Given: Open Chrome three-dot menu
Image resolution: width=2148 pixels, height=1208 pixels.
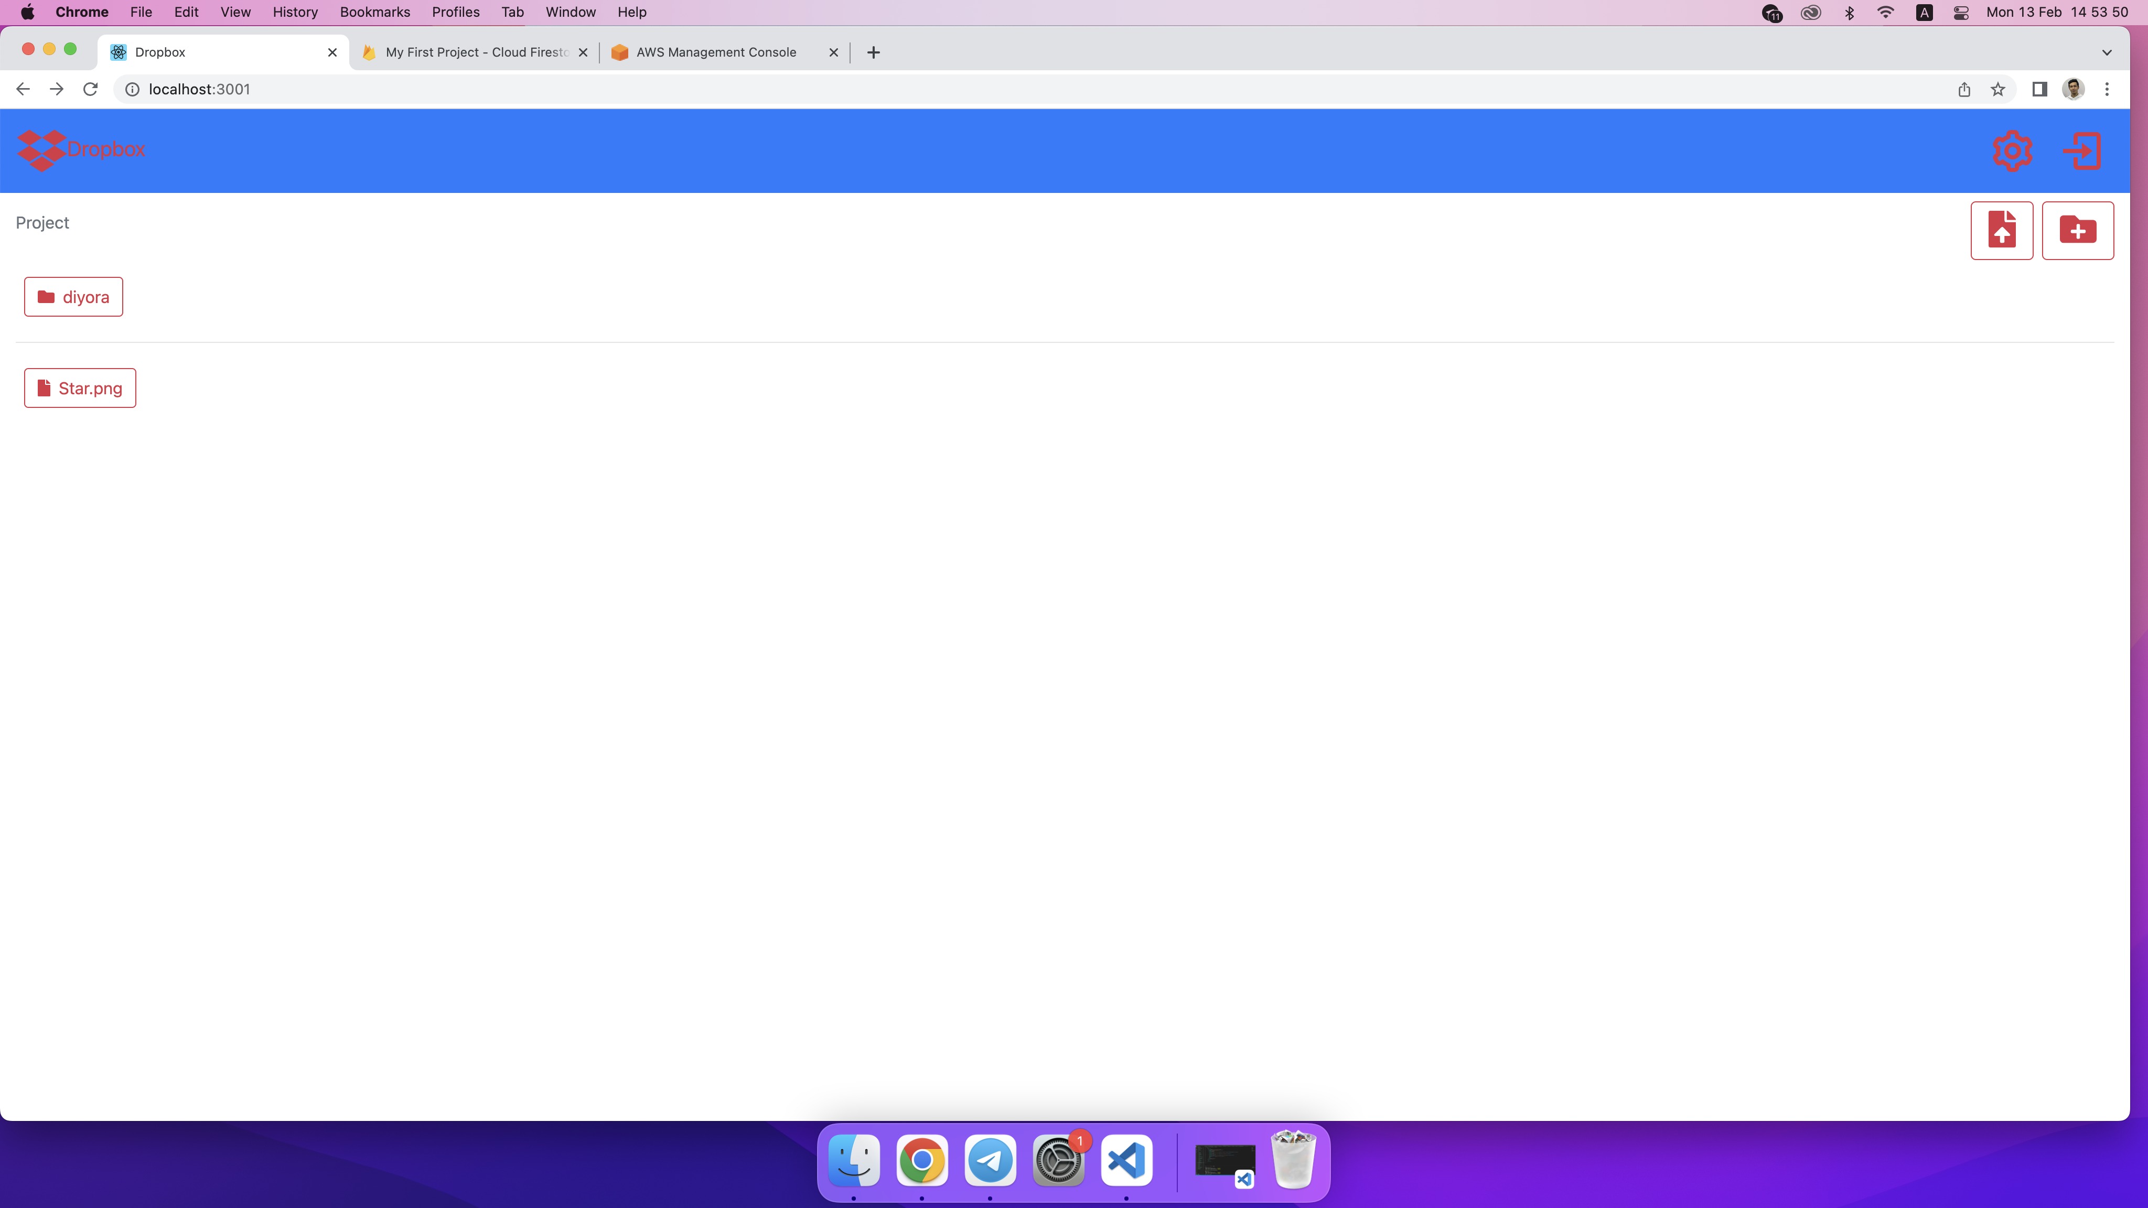Looking at the screenshot, I should (x=2107, y=89).
